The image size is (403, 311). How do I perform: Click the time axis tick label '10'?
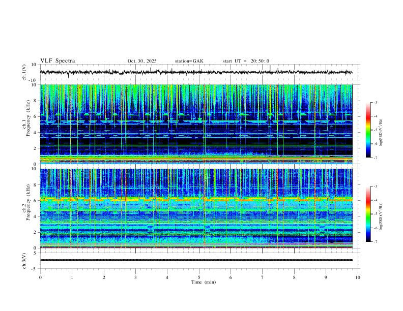coord(358,277)
